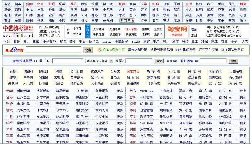Click 把5566设为主页 link
Image resolution: width=251 pixels, height=144 pixels.
(113, 50)
